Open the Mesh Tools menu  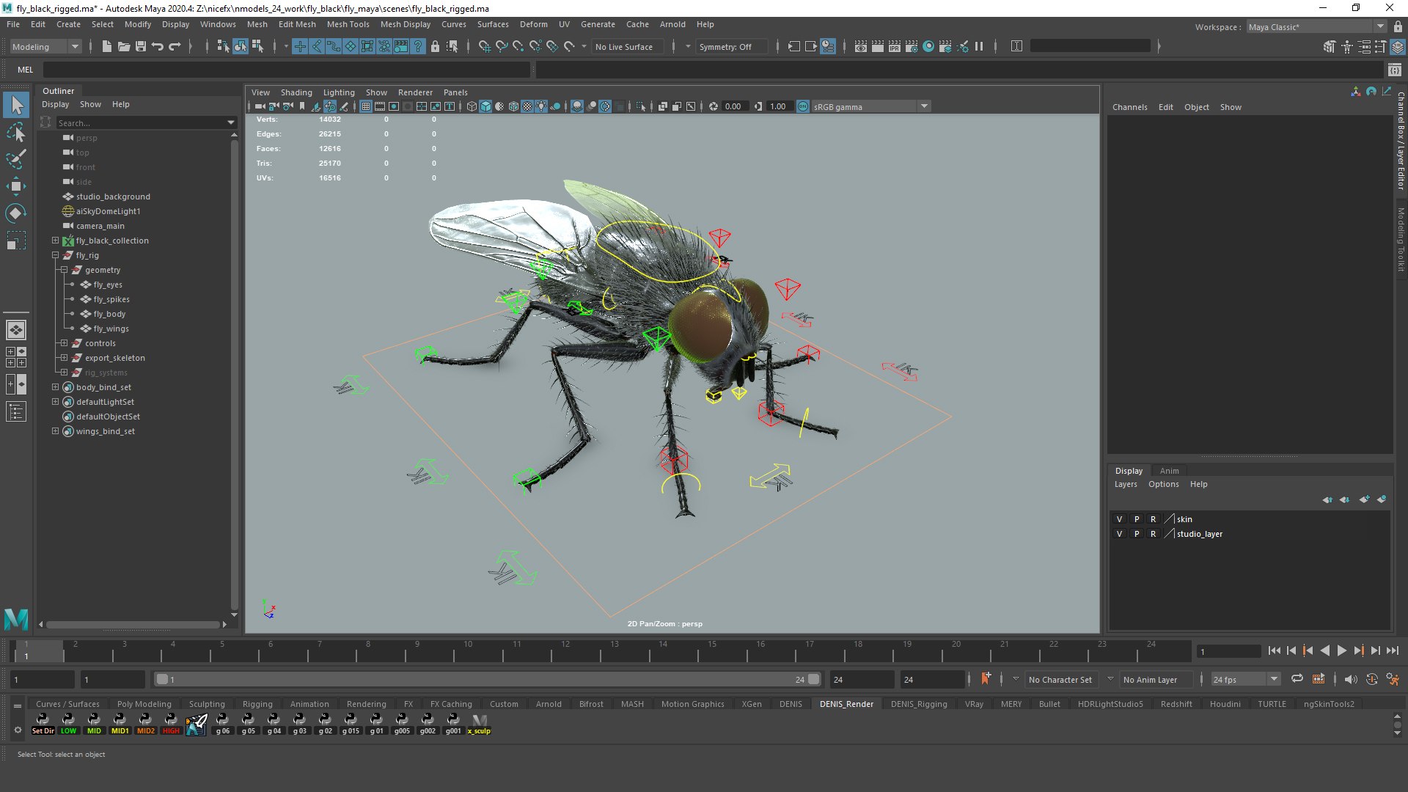pyautogui.click(x=348, y=24)
